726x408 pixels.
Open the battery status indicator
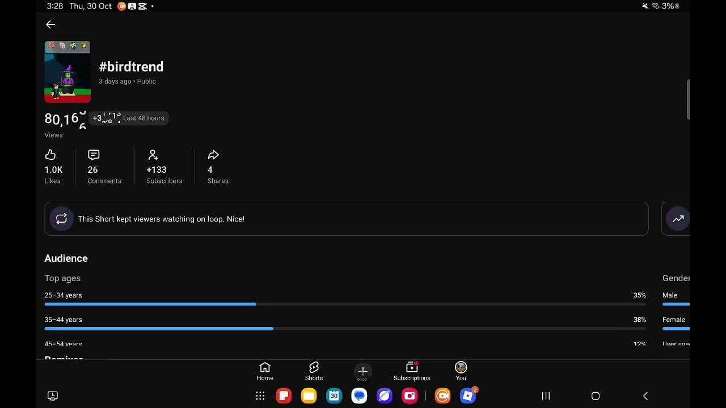click(671, 6)
